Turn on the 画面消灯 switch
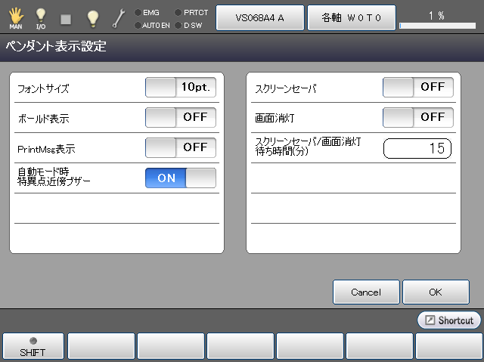 (418, 118)
